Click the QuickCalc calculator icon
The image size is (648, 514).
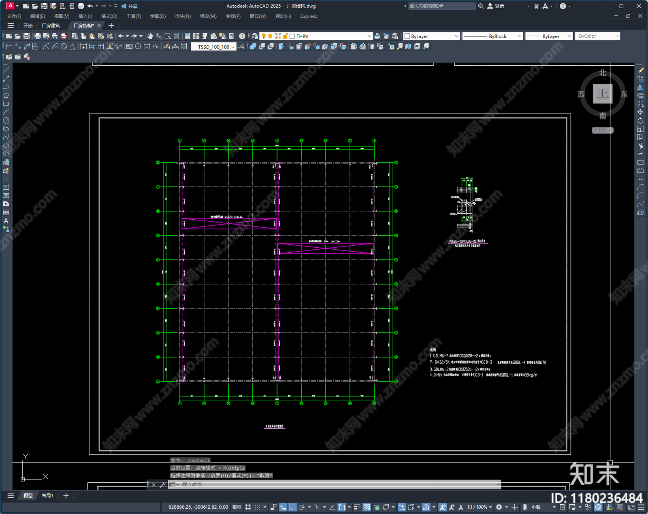tap(231, 36)
